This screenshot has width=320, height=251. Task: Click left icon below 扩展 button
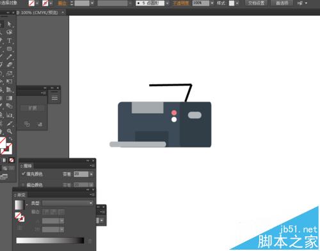click(x=27, y=124)
